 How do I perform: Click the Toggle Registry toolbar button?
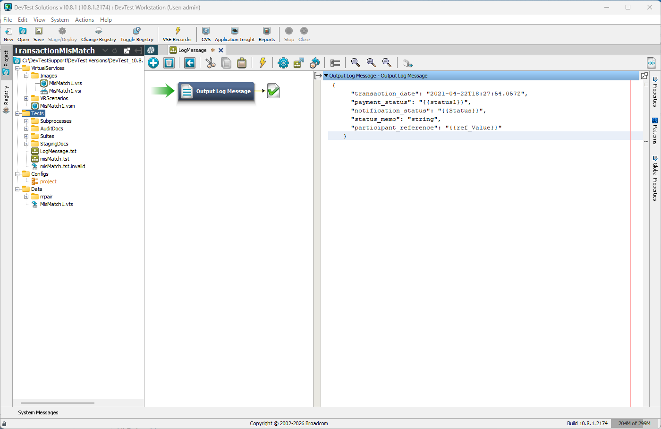137,34
